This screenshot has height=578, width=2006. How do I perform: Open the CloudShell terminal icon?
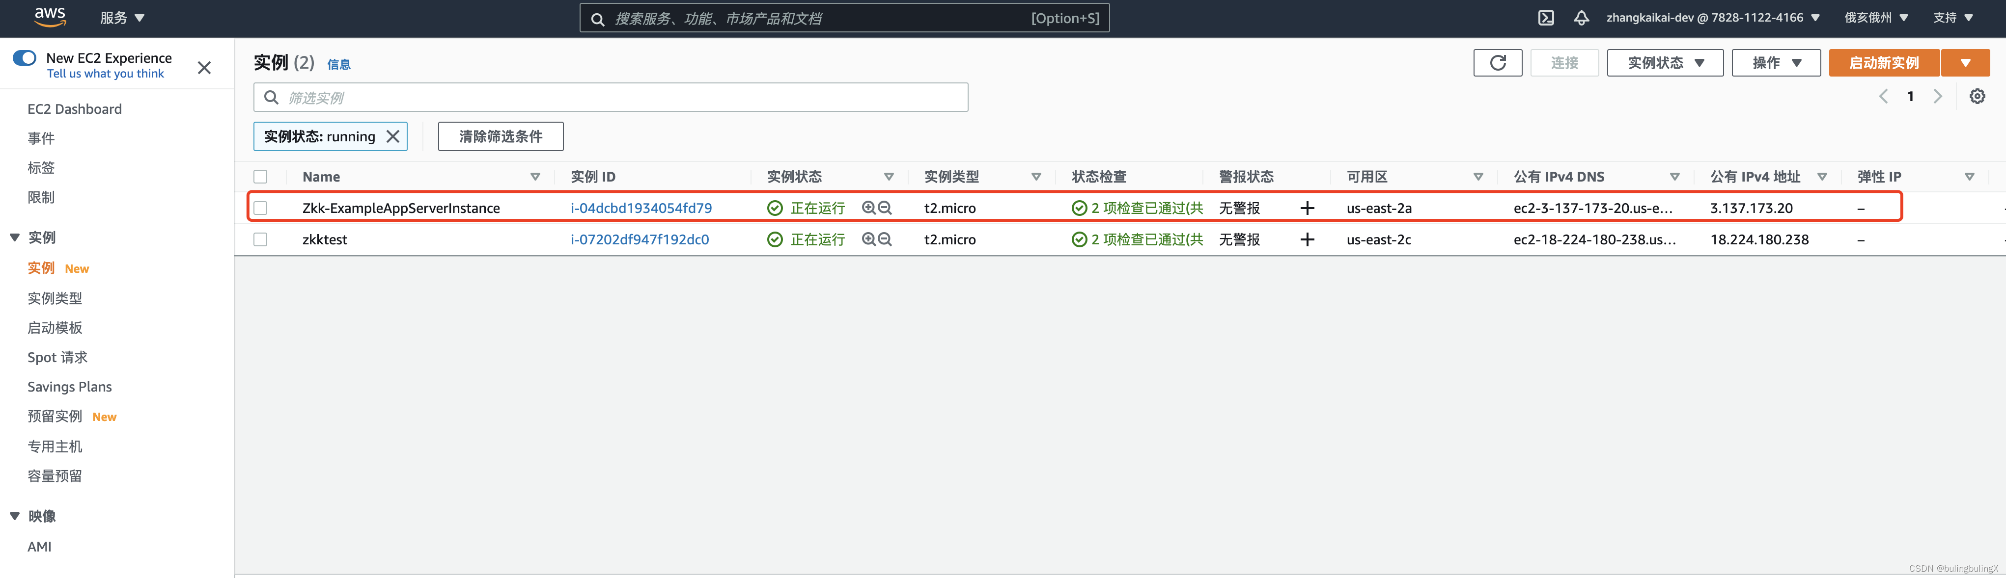point(1546,18)
